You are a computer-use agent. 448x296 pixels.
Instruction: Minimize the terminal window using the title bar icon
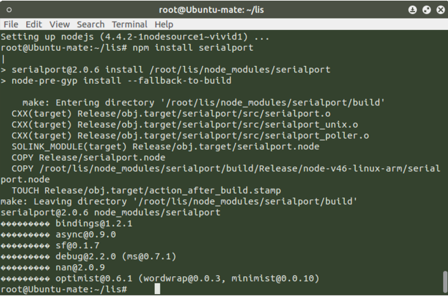point(412,10)
